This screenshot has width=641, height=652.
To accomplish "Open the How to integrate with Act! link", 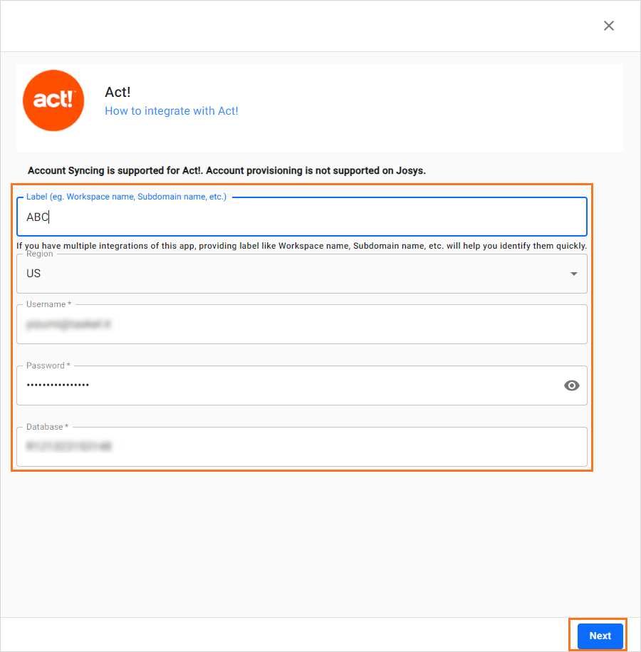I will (171, 111).
